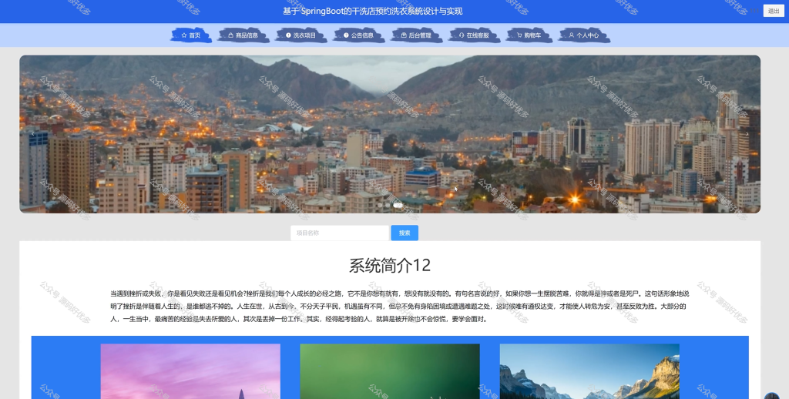
Task: Show previous carousel image with left arrow
Action: tap(32, 134)
